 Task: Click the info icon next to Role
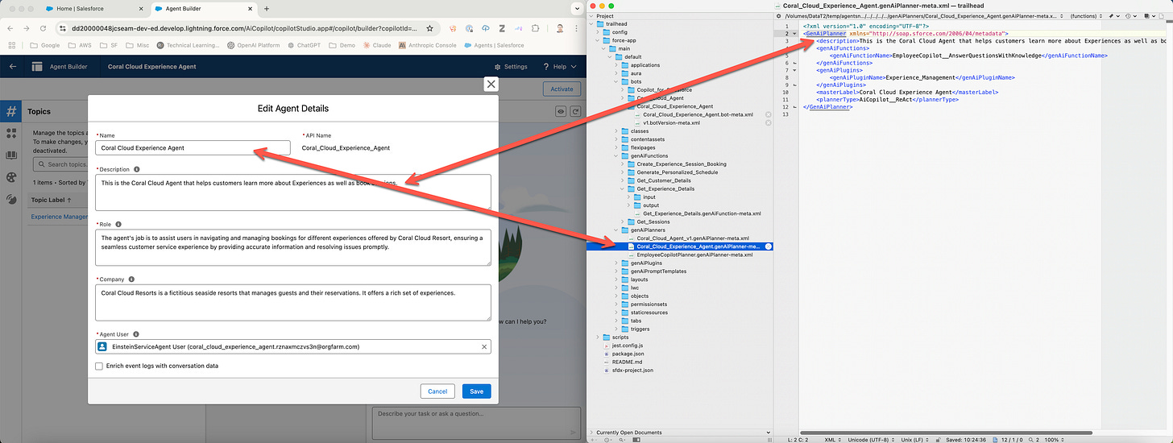click(118, 224)
